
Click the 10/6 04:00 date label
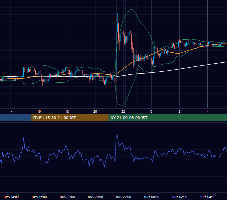207,197
